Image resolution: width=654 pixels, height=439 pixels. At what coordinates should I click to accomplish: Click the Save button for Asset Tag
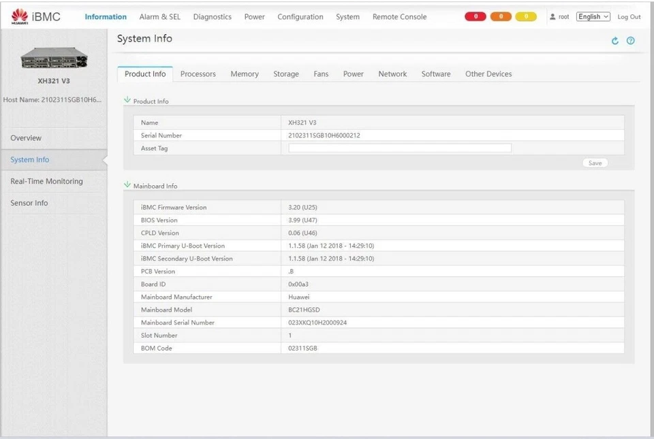tap(595, 163)
